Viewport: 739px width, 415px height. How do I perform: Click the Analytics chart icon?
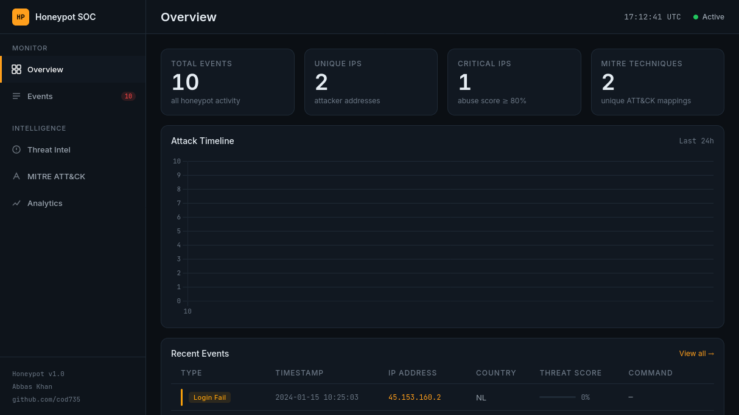click(x=16, y=203)
